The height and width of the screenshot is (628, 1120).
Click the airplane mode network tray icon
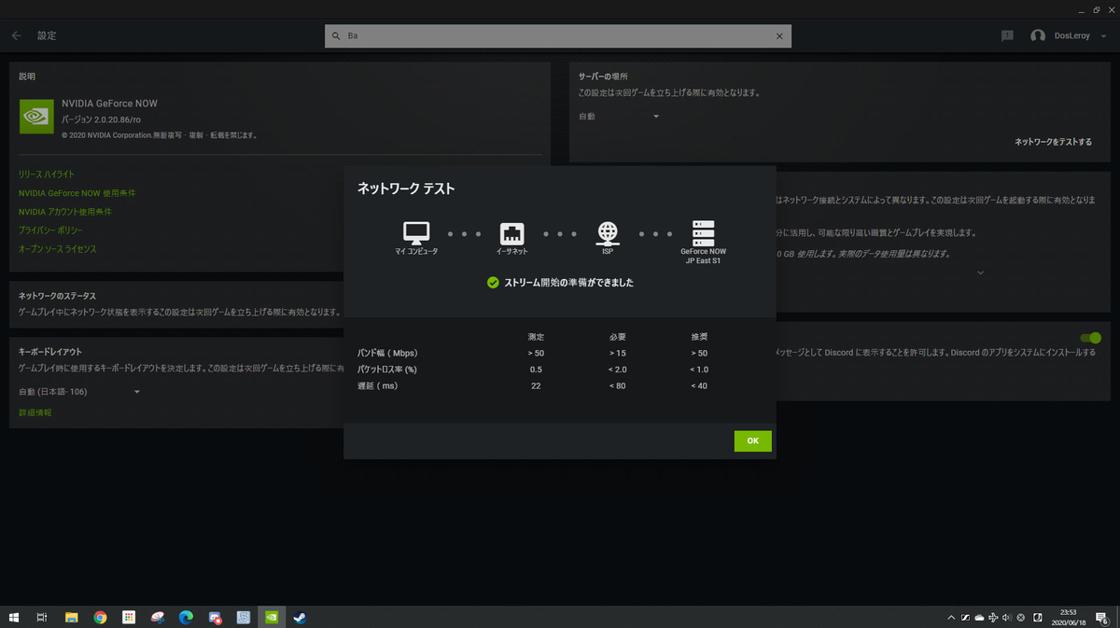tap(993, 617)
